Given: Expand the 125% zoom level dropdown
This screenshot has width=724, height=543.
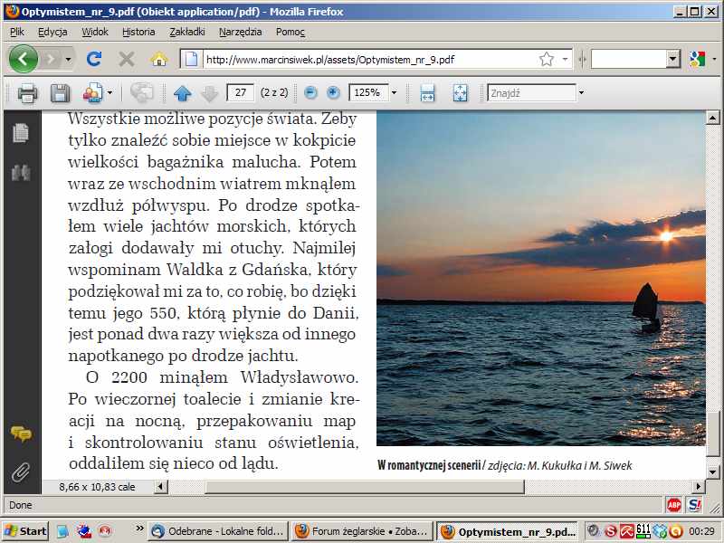Looking at the screenshot, I should [x=395, y=93].
